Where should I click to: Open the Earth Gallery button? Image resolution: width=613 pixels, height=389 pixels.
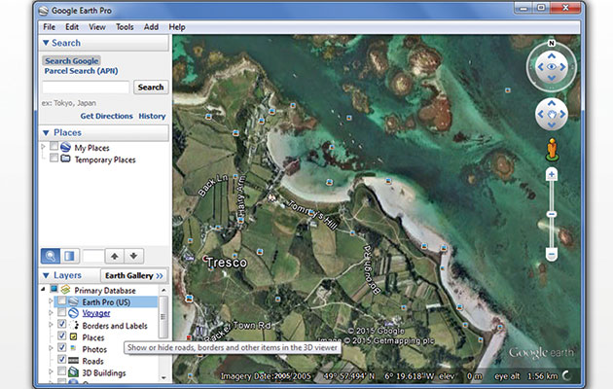pos(133,276)
